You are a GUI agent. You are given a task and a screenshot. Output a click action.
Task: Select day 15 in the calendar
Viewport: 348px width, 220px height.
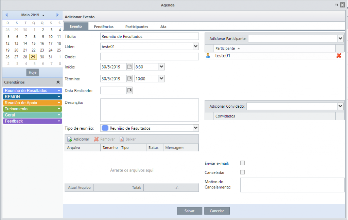tap(34, 43)
